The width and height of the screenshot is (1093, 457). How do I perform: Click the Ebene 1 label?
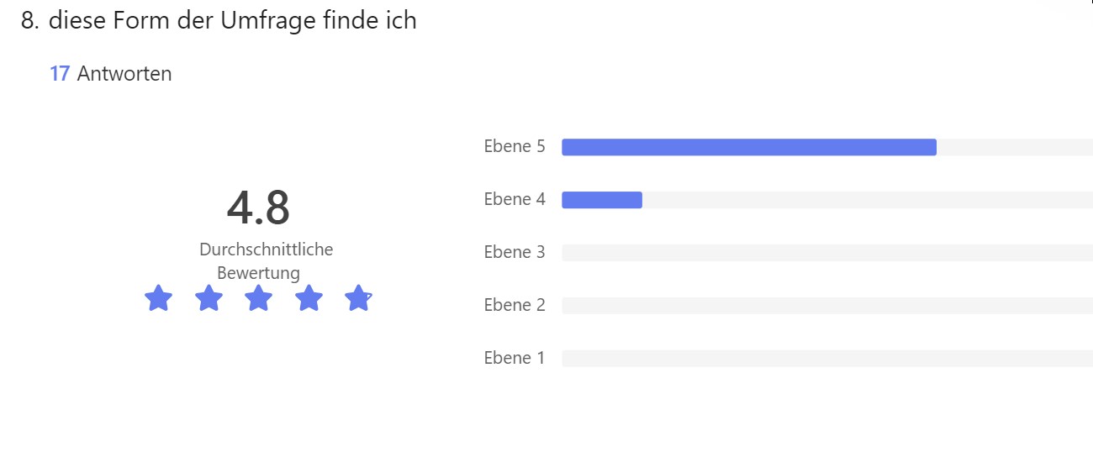click(x=515, y=358)
